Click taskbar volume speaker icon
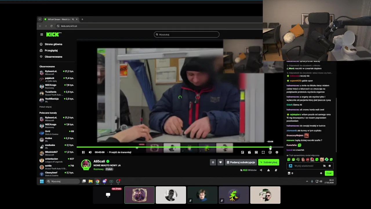 [x=321, y=181]
